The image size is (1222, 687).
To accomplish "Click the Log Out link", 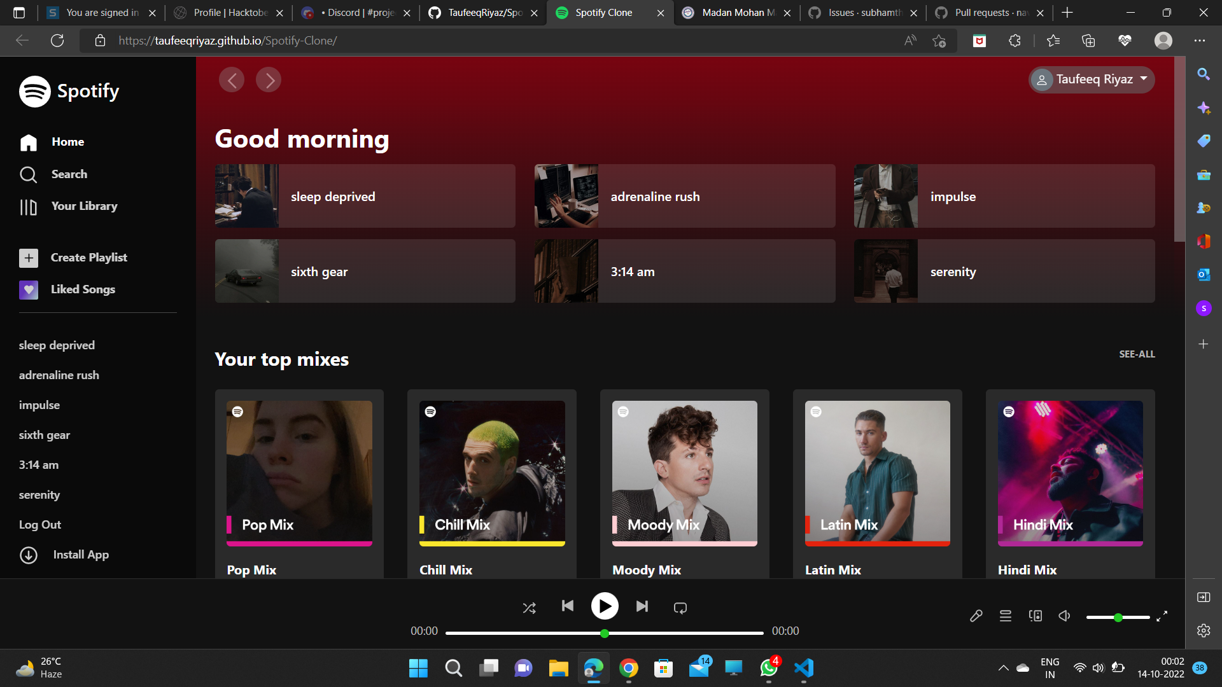I will pyautogui.click(x=40, y=525).
